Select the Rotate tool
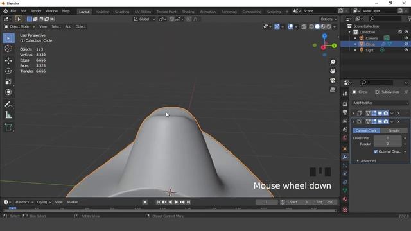 click(8, 71)
